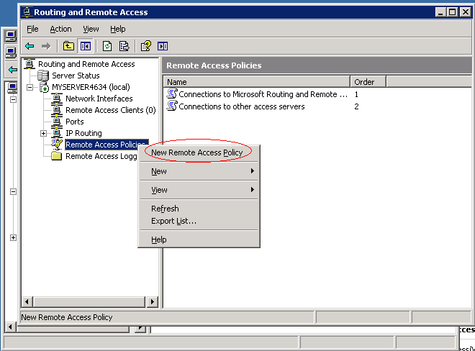
Task: Click order value 2 in the list
Action: tap(356, 106)
